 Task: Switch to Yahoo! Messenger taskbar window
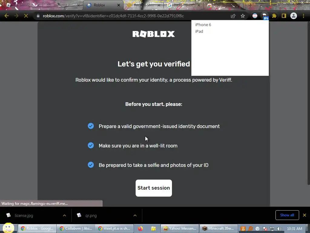pyautogui.click(x=180, y=228)
